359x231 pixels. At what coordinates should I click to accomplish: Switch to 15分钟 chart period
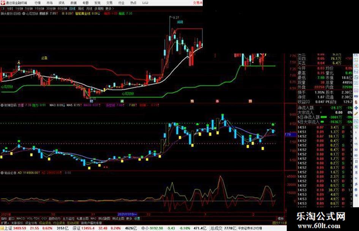39,8
